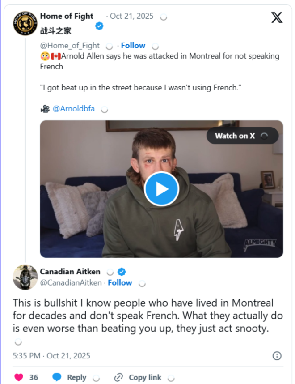Play the embedded Arnold Allen video
Image resolution: width=295 pixels, height=384 pixels.
pos(161,189)
